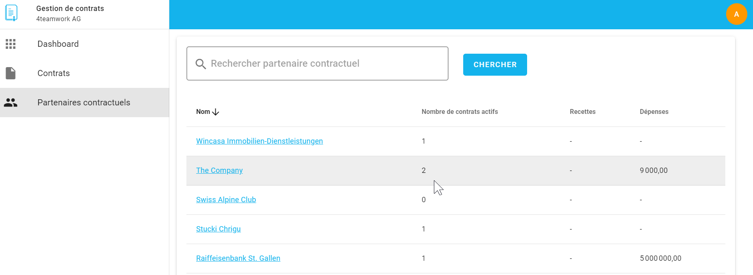
Task: Click the magnifying glass search icon
Action: [201, 64]
